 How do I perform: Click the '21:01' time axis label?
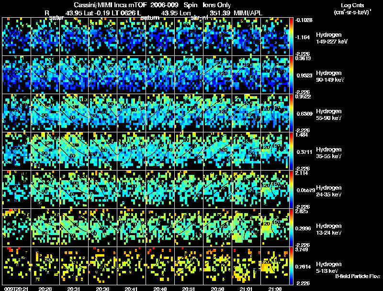pos(246,289)
